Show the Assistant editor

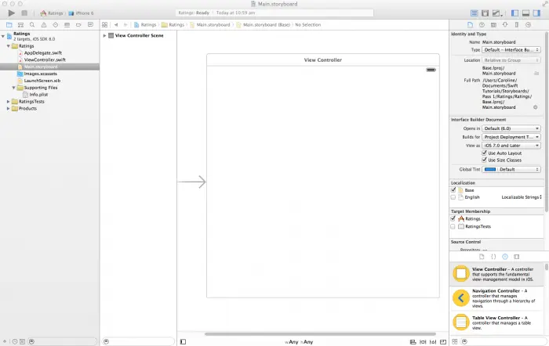click(x=485, y=13)
